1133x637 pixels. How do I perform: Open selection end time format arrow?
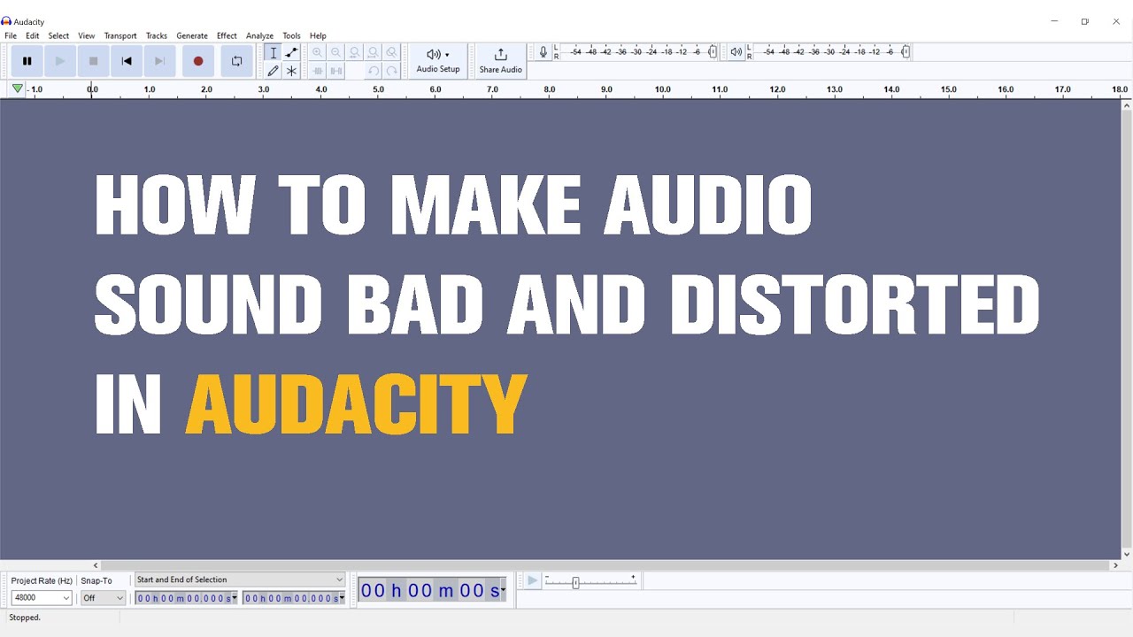pyautogui.click(x=342, y=598)
